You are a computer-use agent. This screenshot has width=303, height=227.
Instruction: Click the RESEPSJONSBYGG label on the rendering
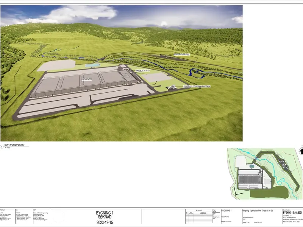click(181, 54)
